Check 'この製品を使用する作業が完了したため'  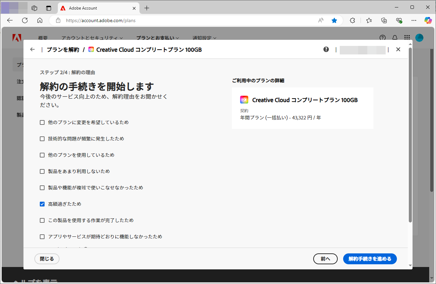click(42, 220)
